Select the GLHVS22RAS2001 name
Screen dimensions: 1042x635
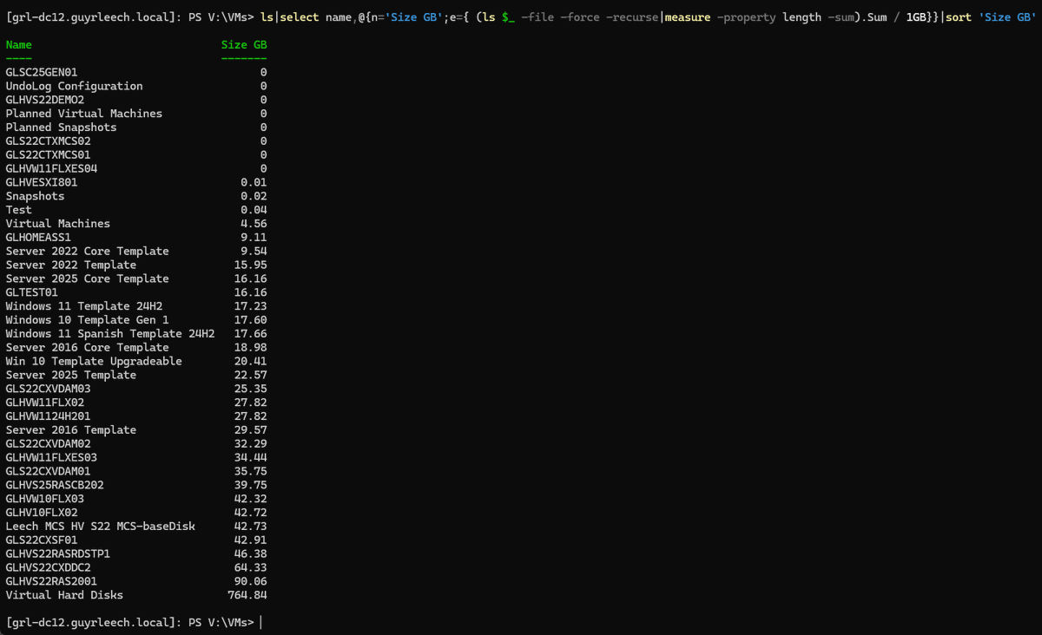(51, 582)
